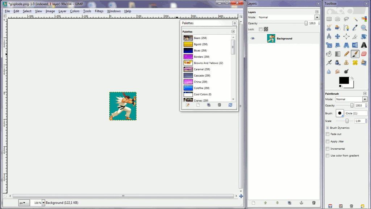This screenshot has height=209, width=371.
Task: Delete the selected palette using trash icon
Action: pos(219,105)
